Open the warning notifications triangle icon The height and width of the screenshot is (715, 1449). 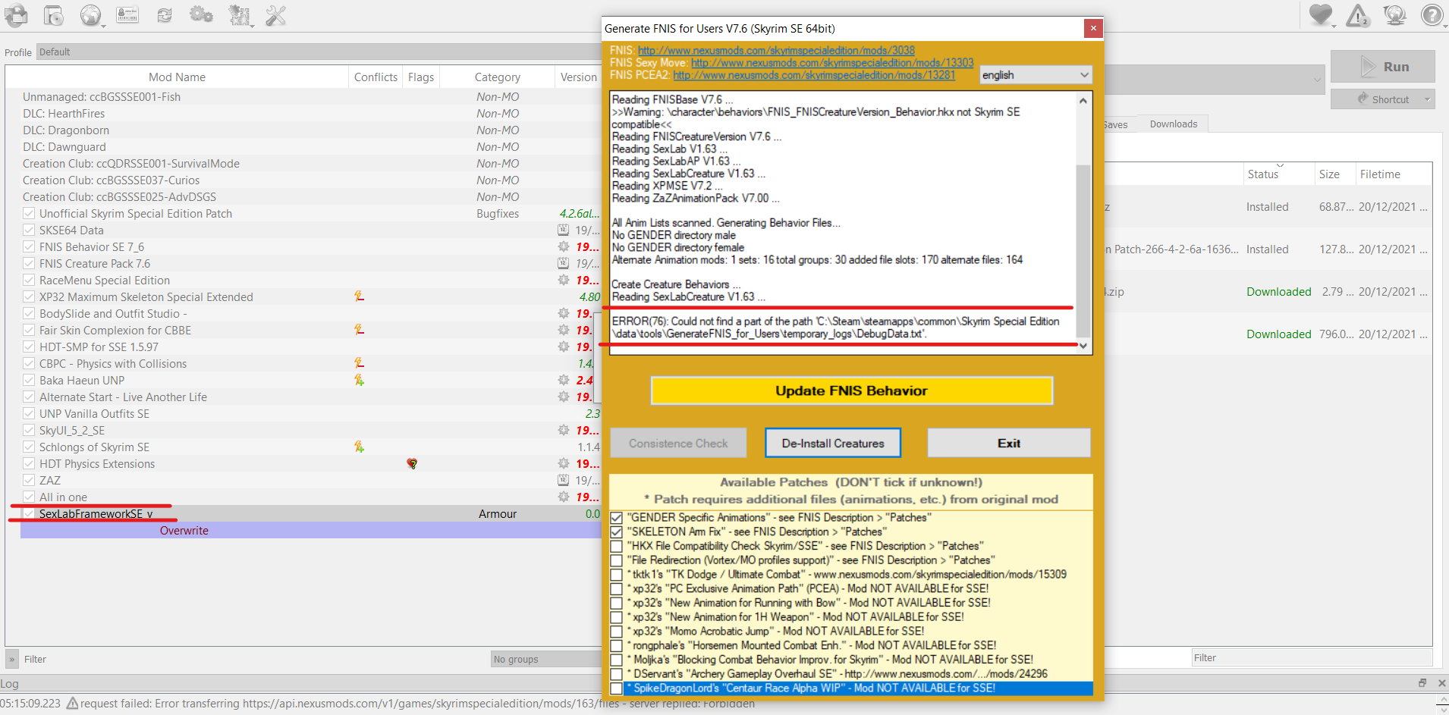point(1358,15)
